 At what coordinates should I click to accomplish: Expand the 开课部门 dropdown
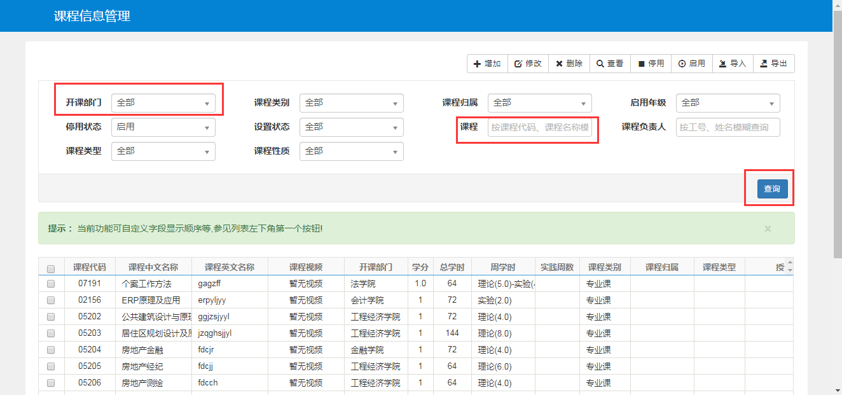(x=163, y=103)
